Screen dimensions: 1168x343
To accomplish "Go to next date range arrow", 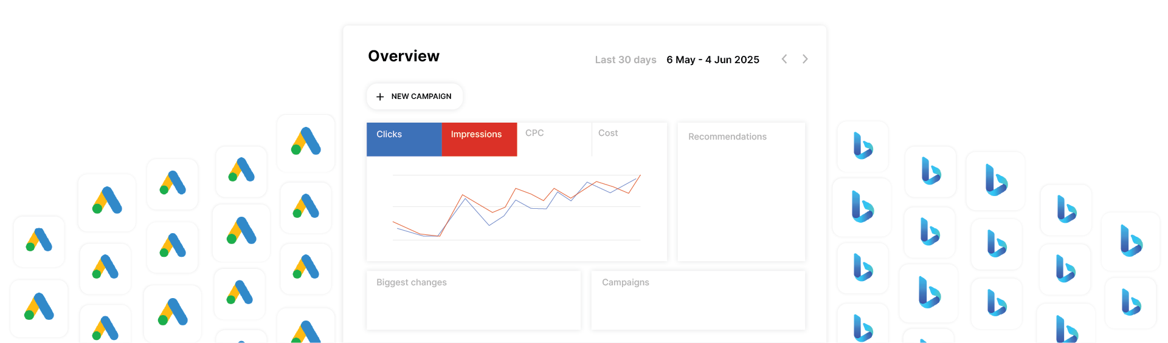I will [805, 59].
